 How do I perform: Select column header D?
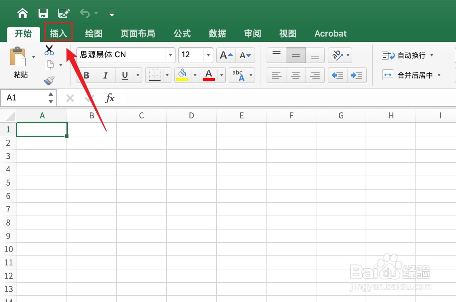[x=191, y=116]
